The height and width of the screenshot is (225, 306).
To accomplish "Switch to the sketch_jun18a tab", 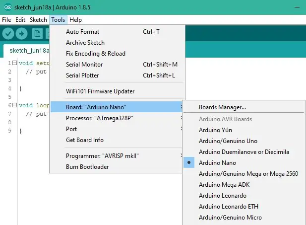I will 27,51.
